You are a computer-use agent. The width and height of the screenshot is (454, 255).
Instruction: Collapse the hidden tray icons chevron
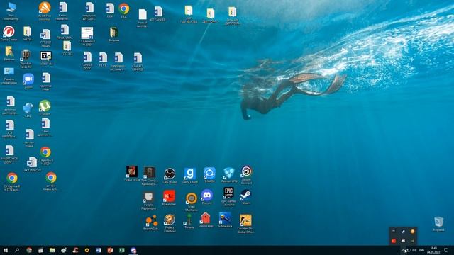pos(404,250)
